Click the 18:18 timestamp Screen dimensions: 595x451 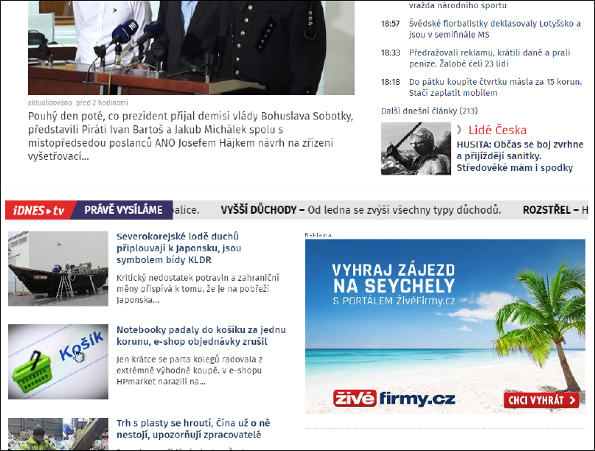[390, 82]
